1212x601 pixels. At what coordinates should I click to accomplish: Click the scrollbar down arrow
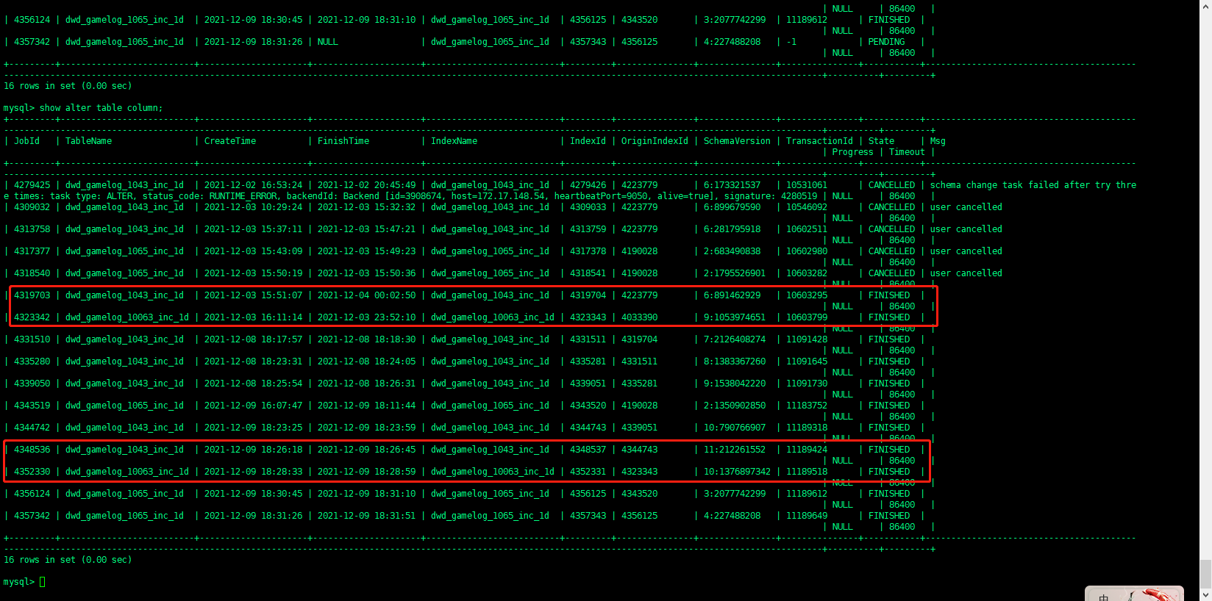pyautogui.click(x=1205, y=595)
